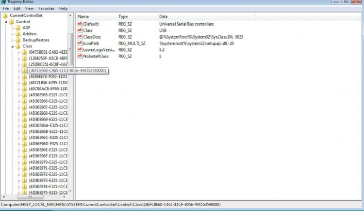
Task: Click folder icon of {48721B56-6795 key
Action: [25, 83]
